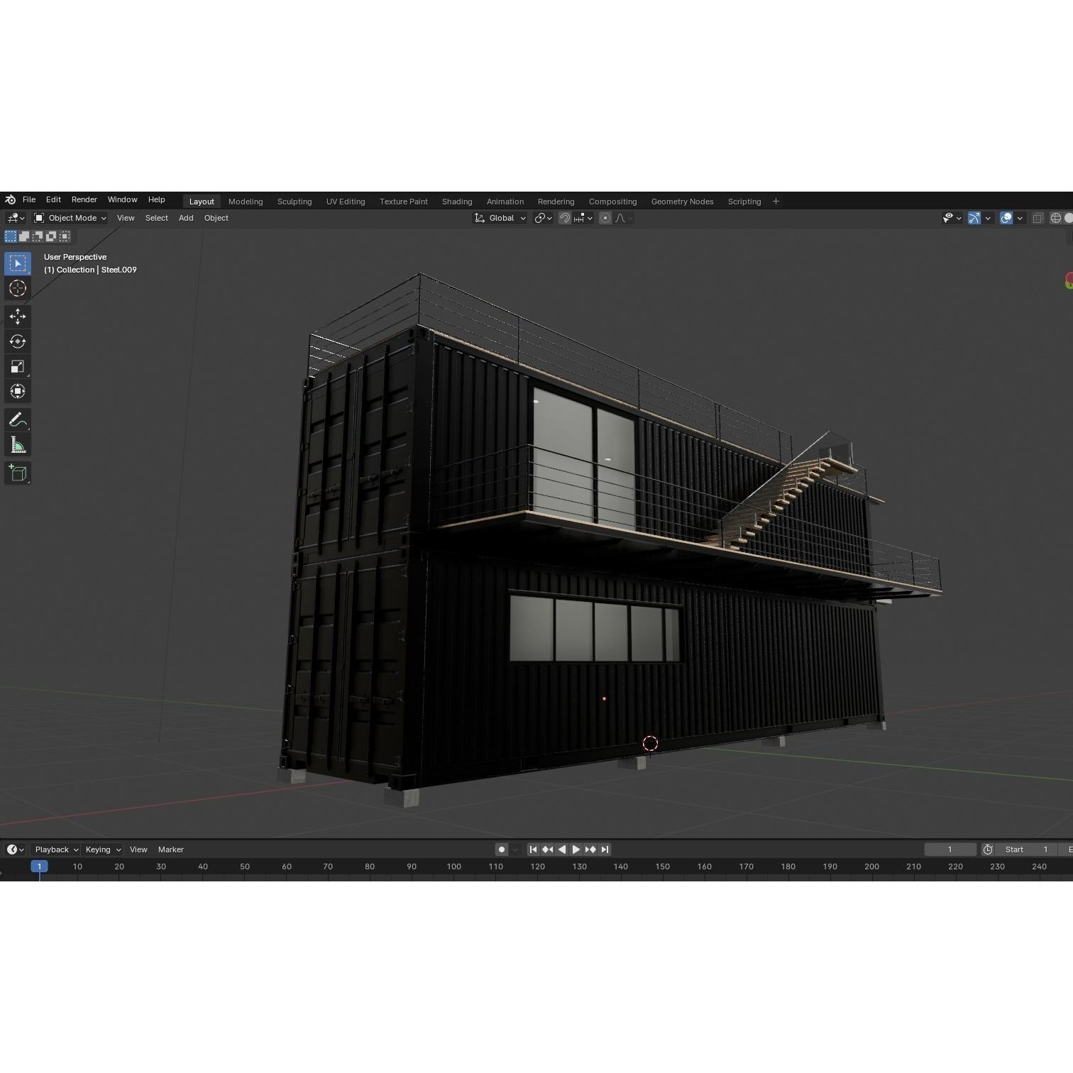Open the Playback dropdown in timeline
Screen dimensions: 1073x1073
55,849
